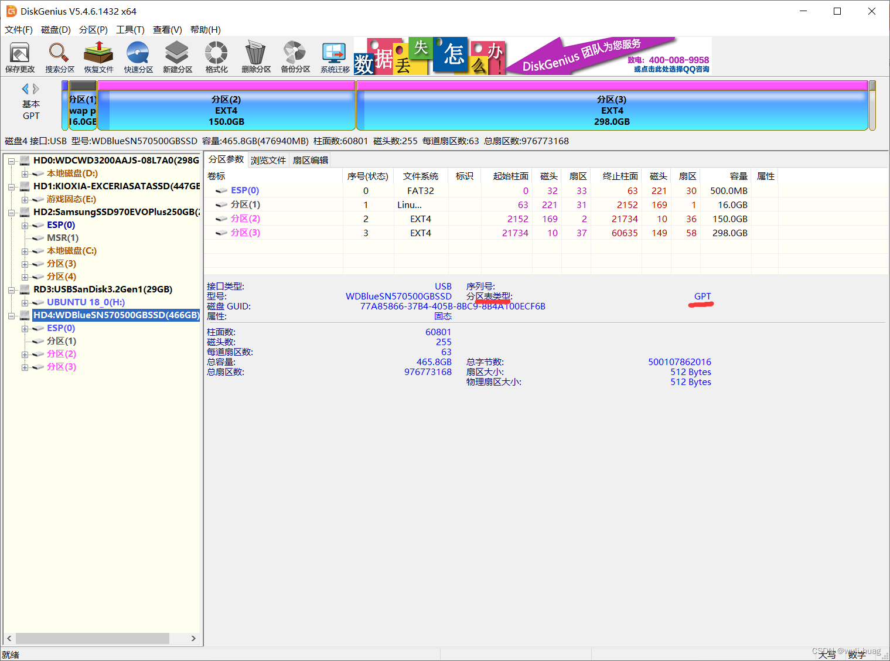The height and width of the screenshot is (661, 890).
Task: Select HD4:WDBlueSN570500GBSSD(466GB) in tree
Action: point(116,315)
